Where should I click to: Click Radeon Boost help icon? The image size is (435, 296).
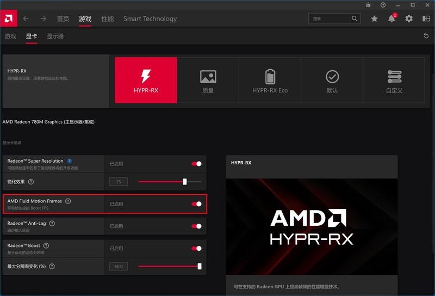pyautogui.click(x=46, y=245)
